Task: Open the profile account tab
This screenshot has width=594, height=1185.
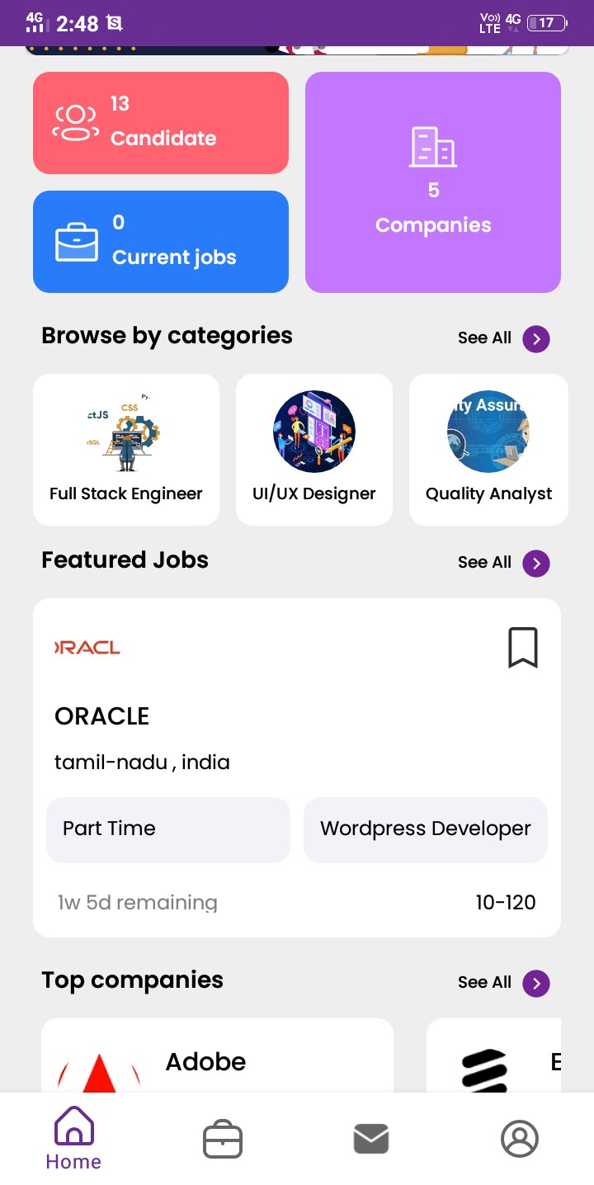Action: click(520, 1140)
